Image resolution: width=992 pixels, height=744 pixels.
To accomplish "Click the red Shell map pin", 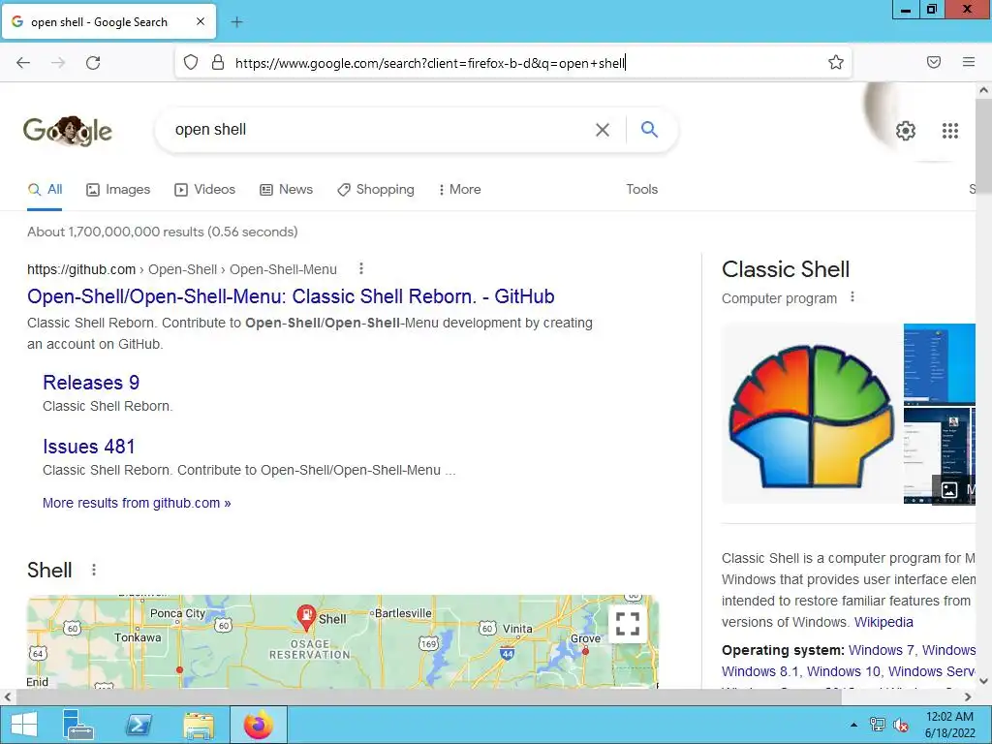I will (x=306, y=617).
